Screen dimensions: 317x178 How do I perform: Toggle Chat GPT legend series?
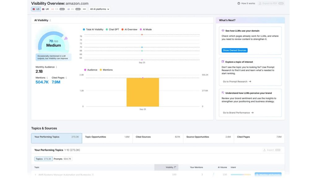click(112, 29)
